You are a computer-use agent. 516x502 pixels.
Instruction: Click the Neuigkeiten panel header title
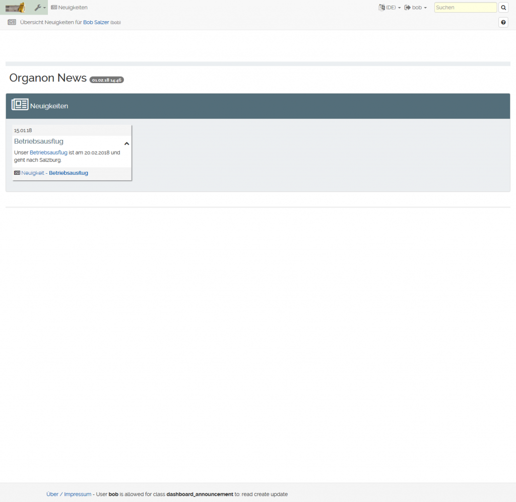click(49, 106)
